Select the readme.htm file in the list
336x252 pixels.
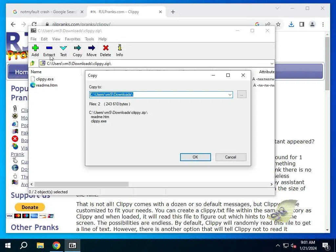click(x=47, y=85)
